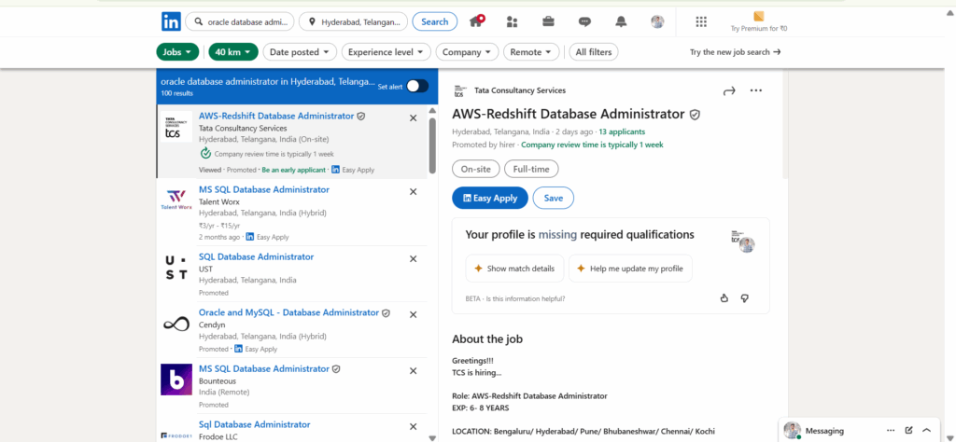This screenshot has height=442, width=956.
Task: Click the thumbs down feedback icon
Action: tap(744, 298)
